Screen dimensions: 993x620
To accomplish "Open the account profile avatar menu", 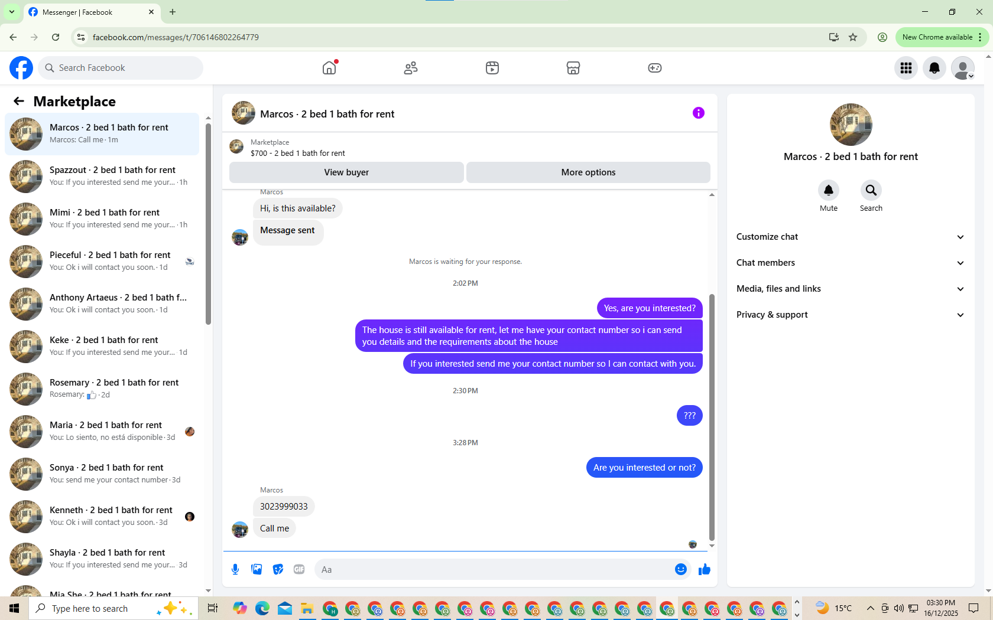I will [x=963, y=68].
